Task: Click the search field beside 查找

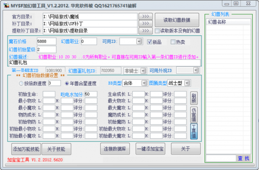Action: pos(221,158)
